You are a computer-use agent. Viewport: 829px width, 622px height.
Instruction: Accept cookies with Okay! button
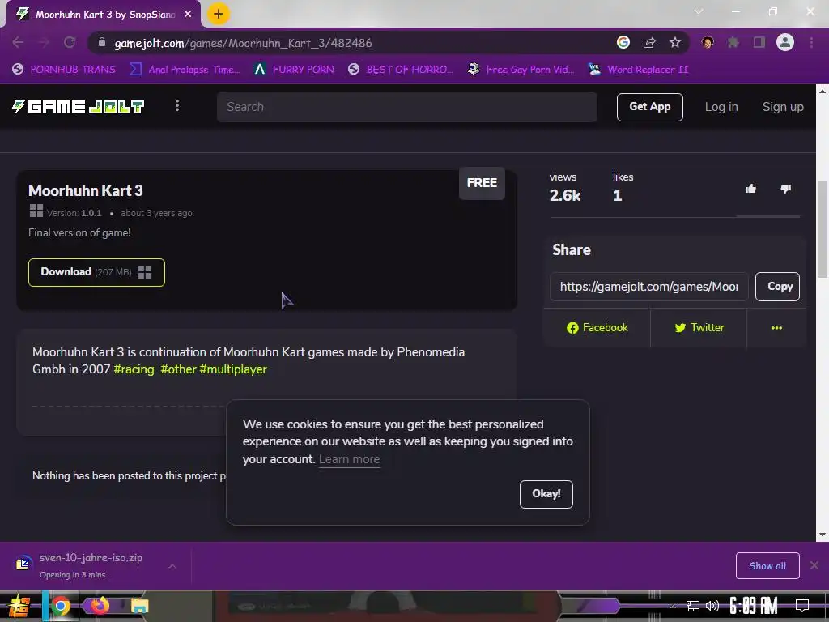coord(546,494)
